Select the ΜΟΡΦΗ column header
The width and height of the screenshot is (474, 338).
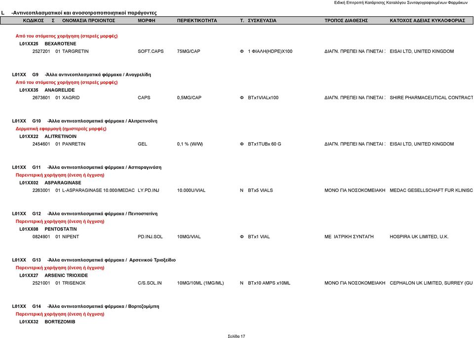click(146, 21)
